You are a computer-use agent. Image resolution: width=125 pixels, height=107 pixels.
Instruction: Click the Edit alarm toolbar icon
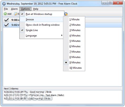pos(16,14)
